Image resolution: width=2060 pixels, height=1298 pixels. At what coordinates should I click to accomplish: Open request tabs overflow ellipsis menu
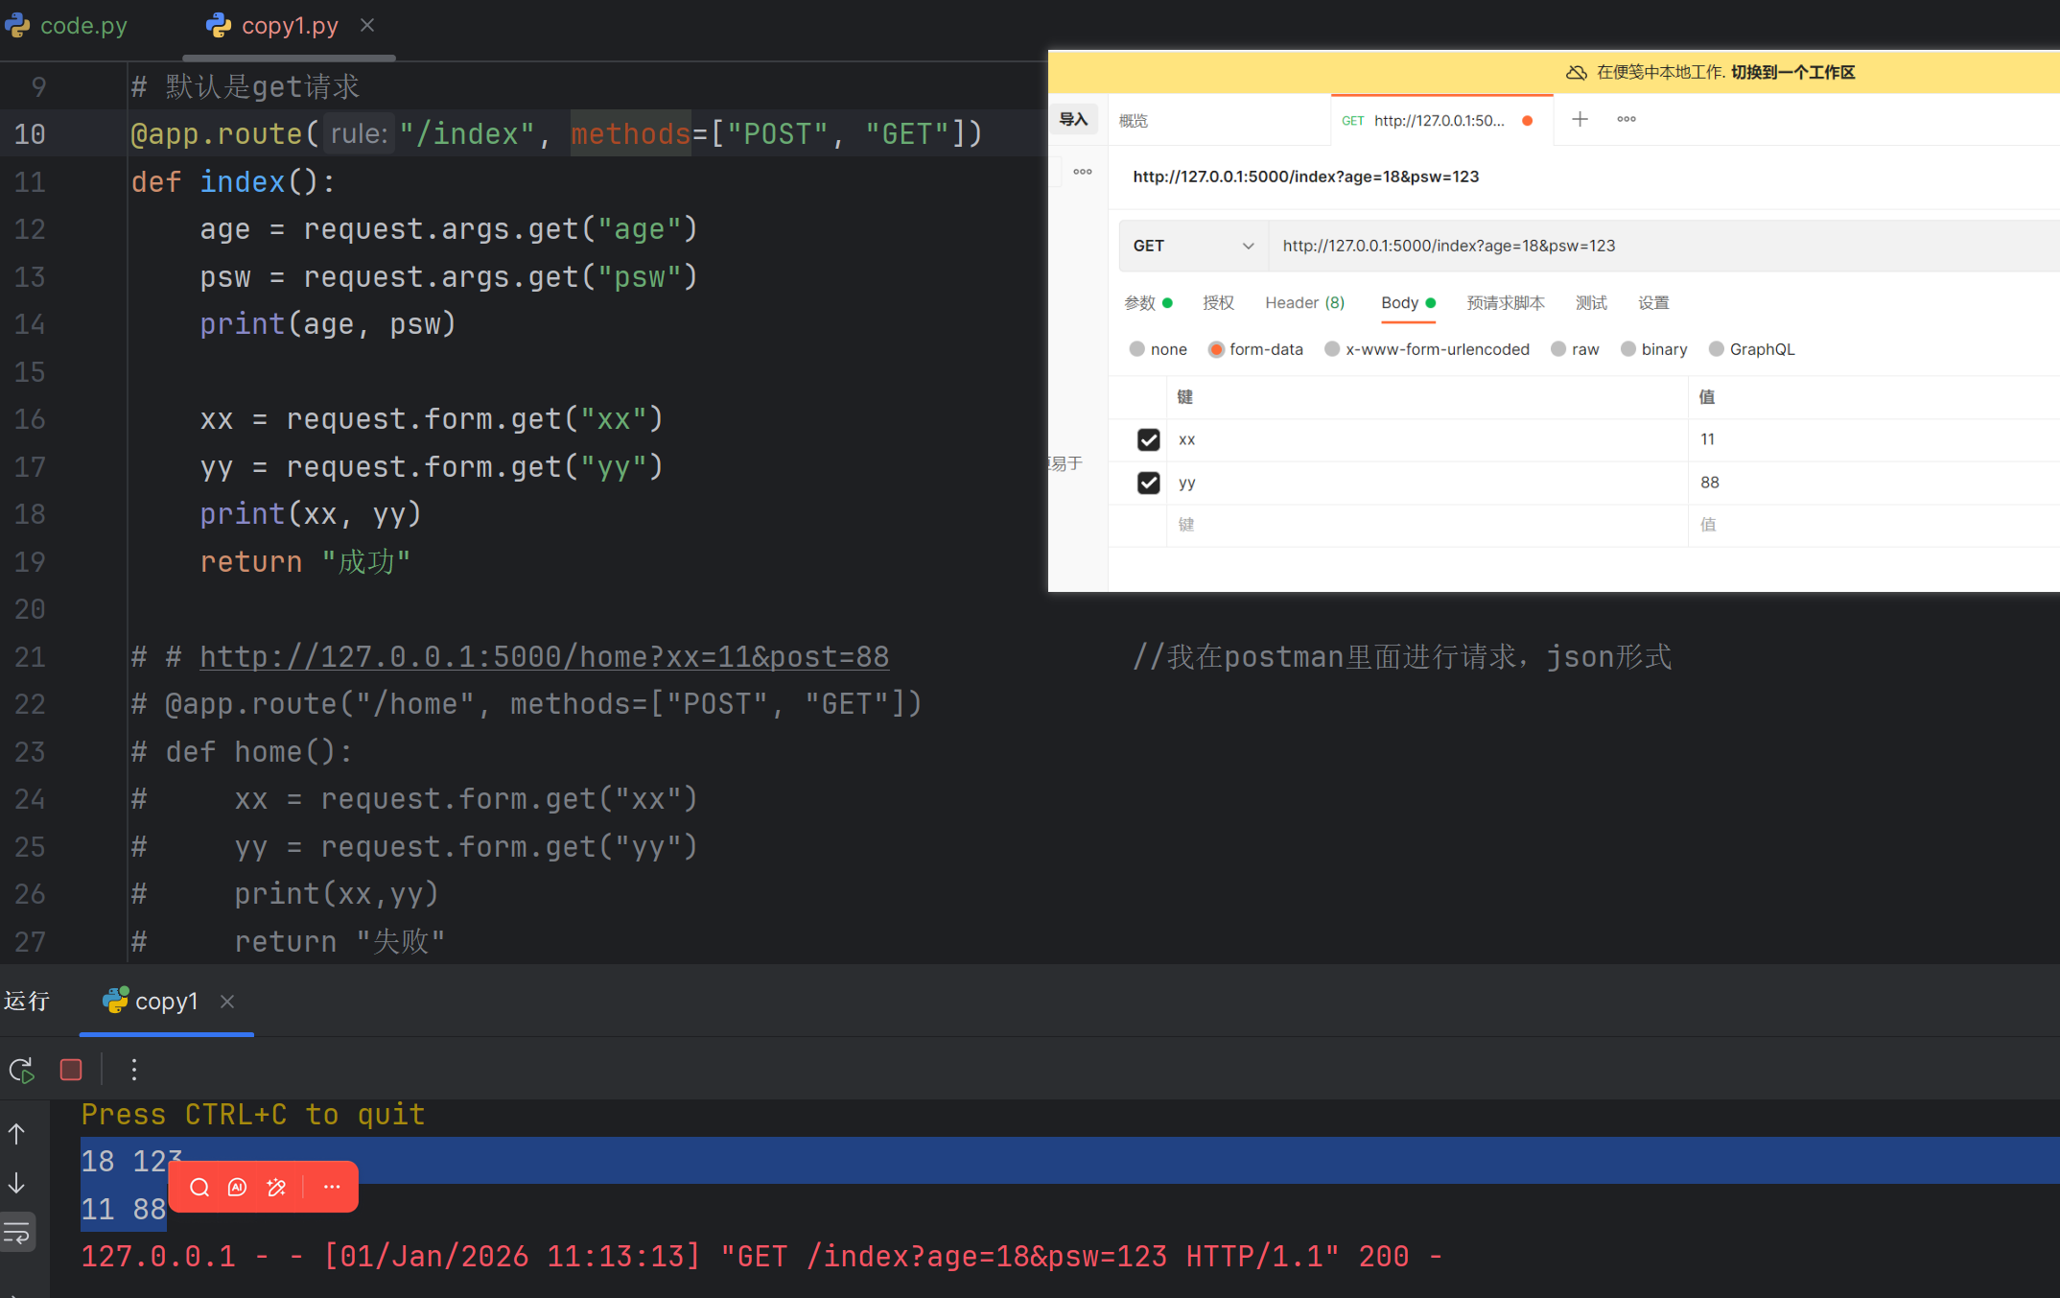[1627, 120]
